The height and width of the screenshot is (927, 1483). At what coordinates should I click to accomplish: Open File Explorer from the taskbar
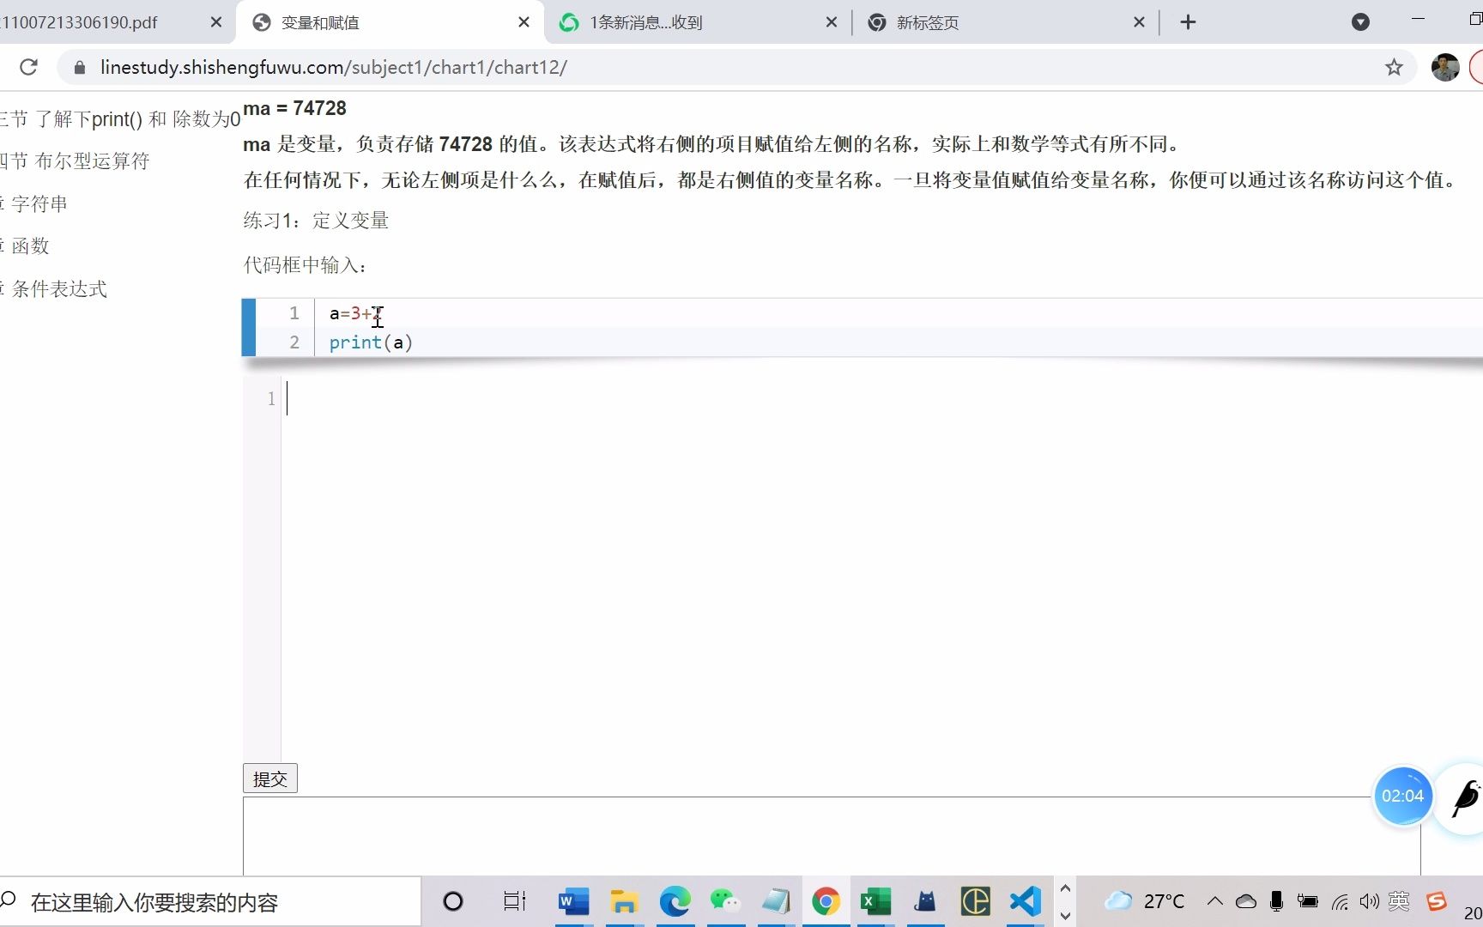[624, 901]
